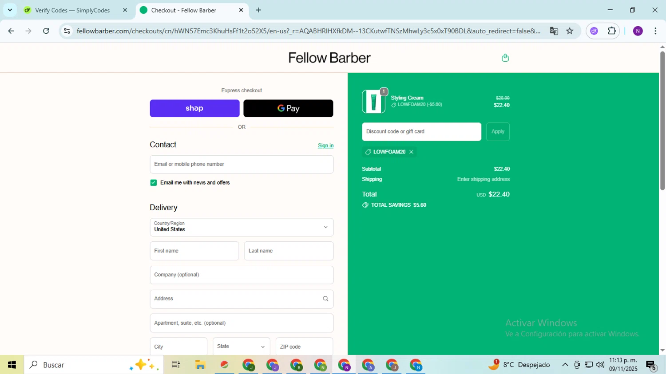666x374 pixels.
Task: Click the Styling Cream product thumbnail
Action: (x=373, y=102)
